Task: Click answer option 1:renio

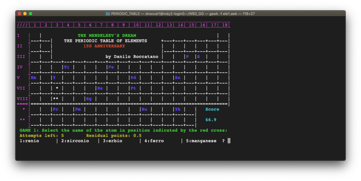Action: click(30, 141)
